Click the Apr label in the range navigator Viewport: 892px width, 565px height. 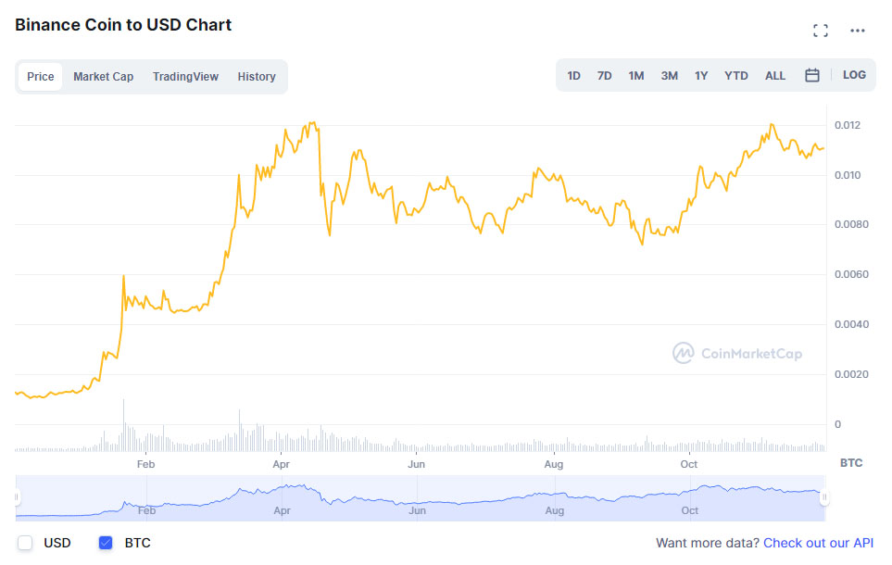point(282,510)
